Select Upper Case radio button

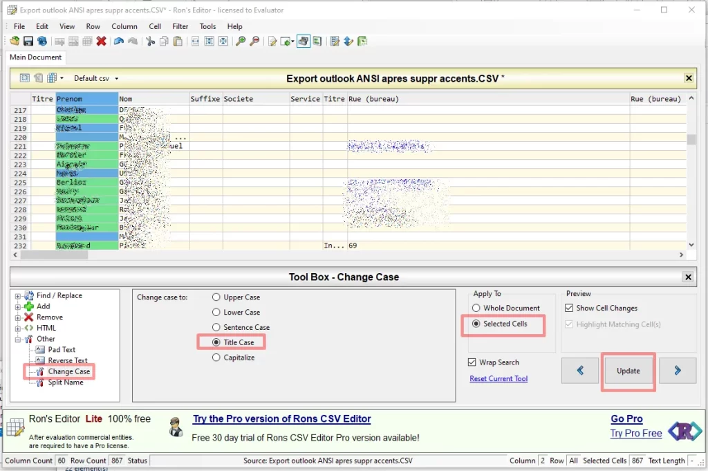(216, 297)
